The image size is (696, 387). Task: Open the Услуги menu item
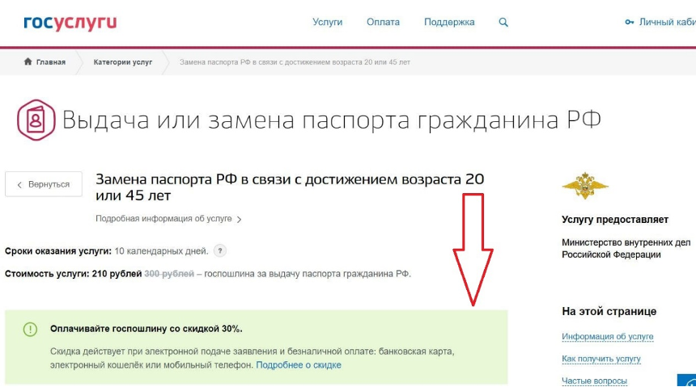[x=327, y=22]
